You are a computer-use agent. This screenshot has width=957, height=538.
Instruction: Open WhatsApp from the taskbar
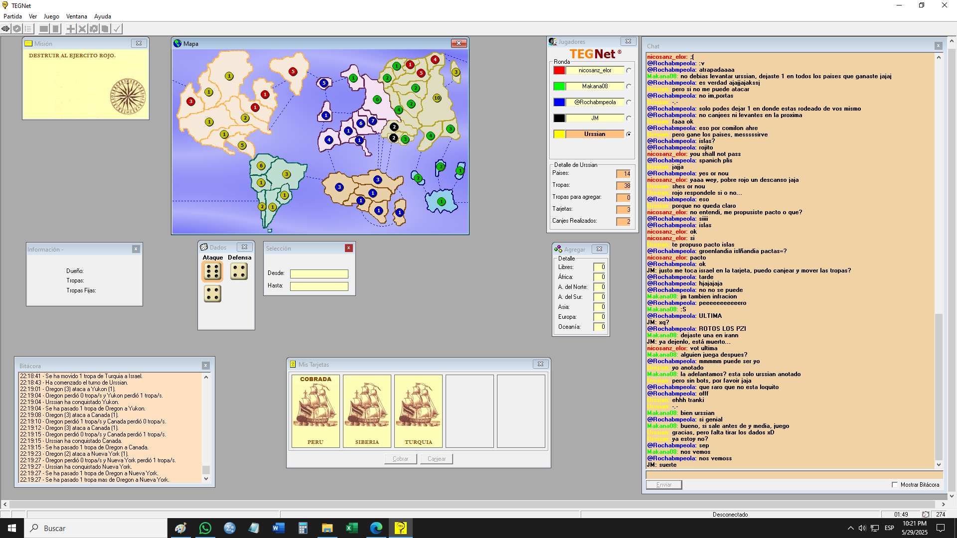pyautogui.click(x=205, y=528)
